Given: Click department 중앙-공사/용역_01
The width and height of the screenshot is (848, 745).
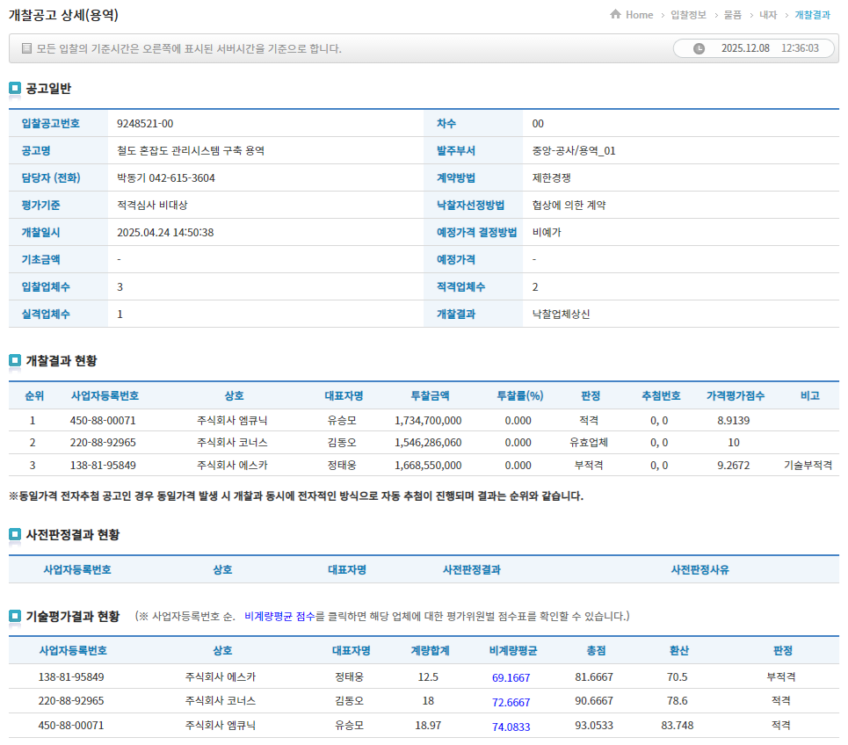Looking at the screenshot, I should click(573, 150).
